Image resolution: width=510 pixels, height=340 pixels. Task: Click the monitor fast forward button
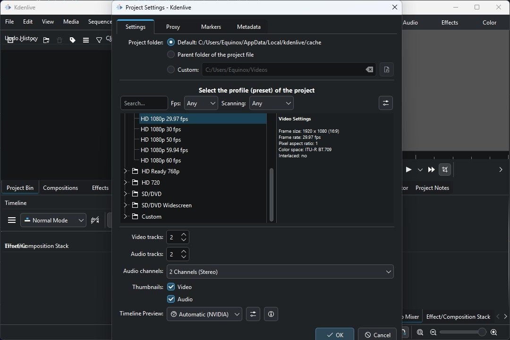coord(431,170)
